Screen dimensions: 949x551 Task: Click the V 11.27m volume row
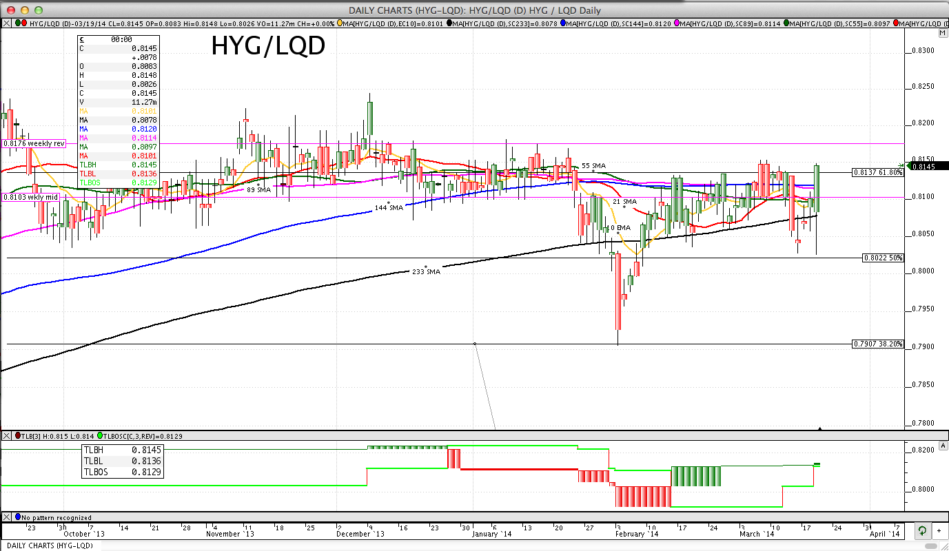(119, 102)
